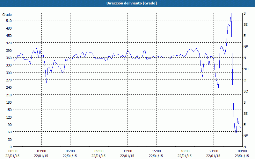The width and height of the screenshot is (255, 159).
Task: Select the 30 value on the degree axis
Action: (x=10, y=140)
